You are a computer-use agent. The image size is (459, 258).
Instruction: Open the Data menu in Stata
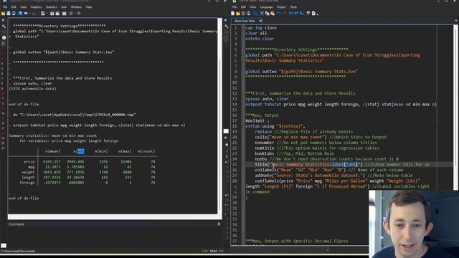[x=24, y=7]
